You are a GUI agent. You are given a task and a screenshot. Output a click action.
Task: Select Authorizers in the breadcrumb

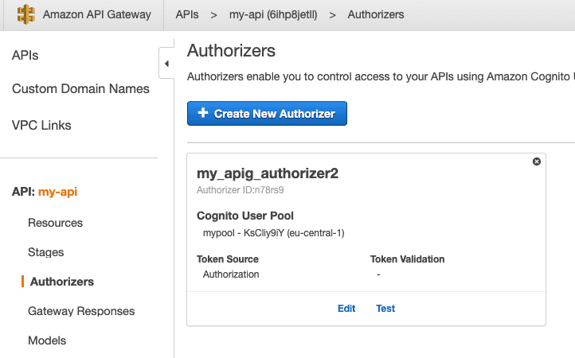376,14
